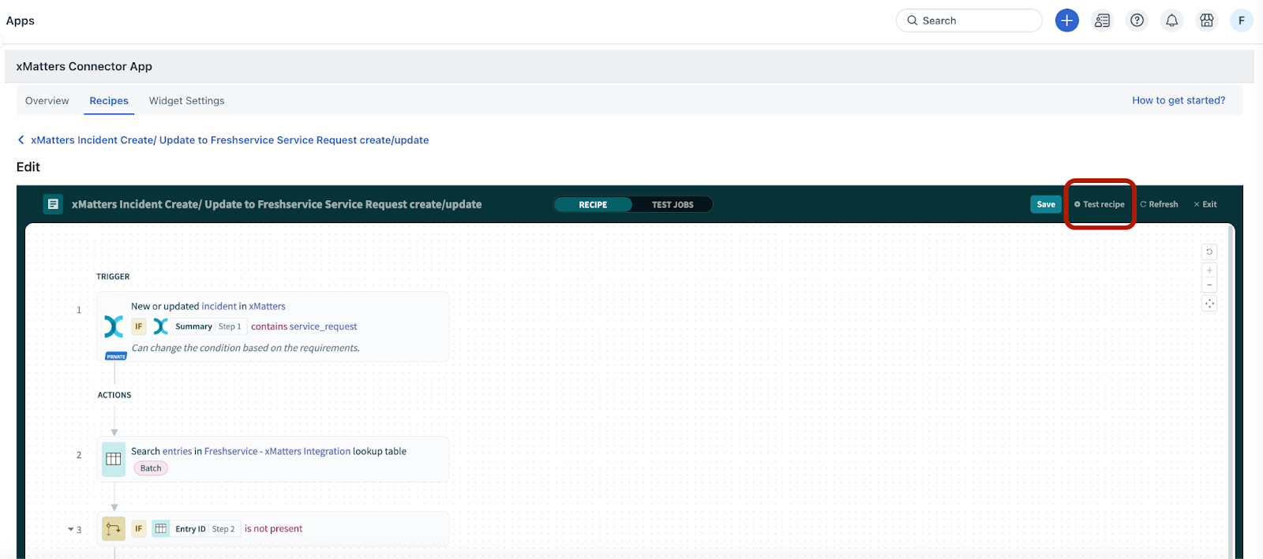Collapse step 3 using its arrow
Viewport: 1263px width, 559px height.
pyautogui.click(x=70, y=530)
